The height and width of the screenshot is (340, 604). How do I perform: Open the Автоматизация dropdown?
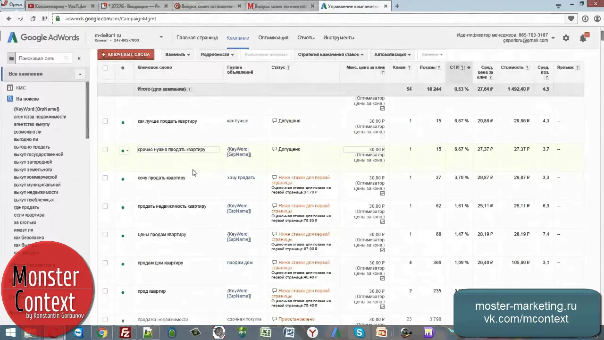point(393,54)
